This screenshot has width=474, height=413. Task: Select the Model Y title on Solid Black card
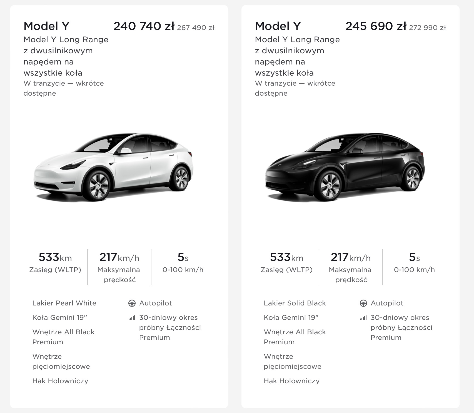[x=278, y=26]
